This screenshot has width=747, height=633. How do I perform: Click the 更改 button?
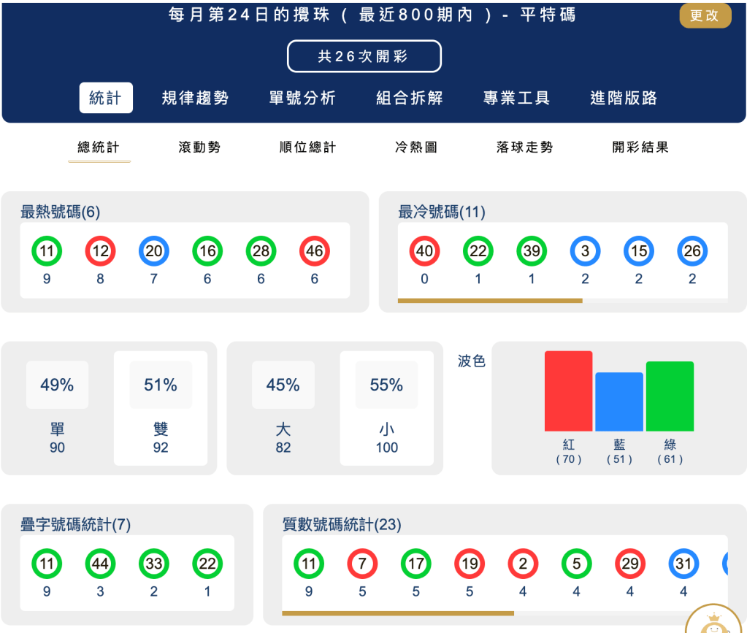(x=705, y=15)
